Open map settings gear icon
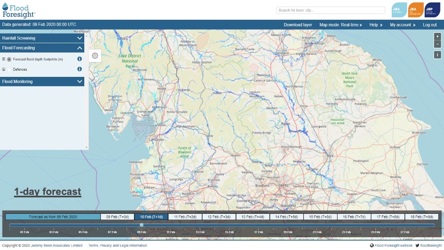Screen dimensions: 444x250 point(95,56)
